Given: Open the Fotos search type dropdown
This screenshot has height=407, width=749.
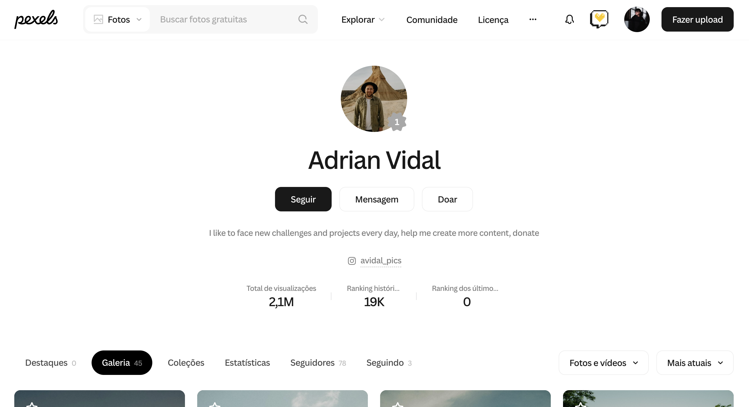Looking at the screenshot, I should [x=117, y=19].
